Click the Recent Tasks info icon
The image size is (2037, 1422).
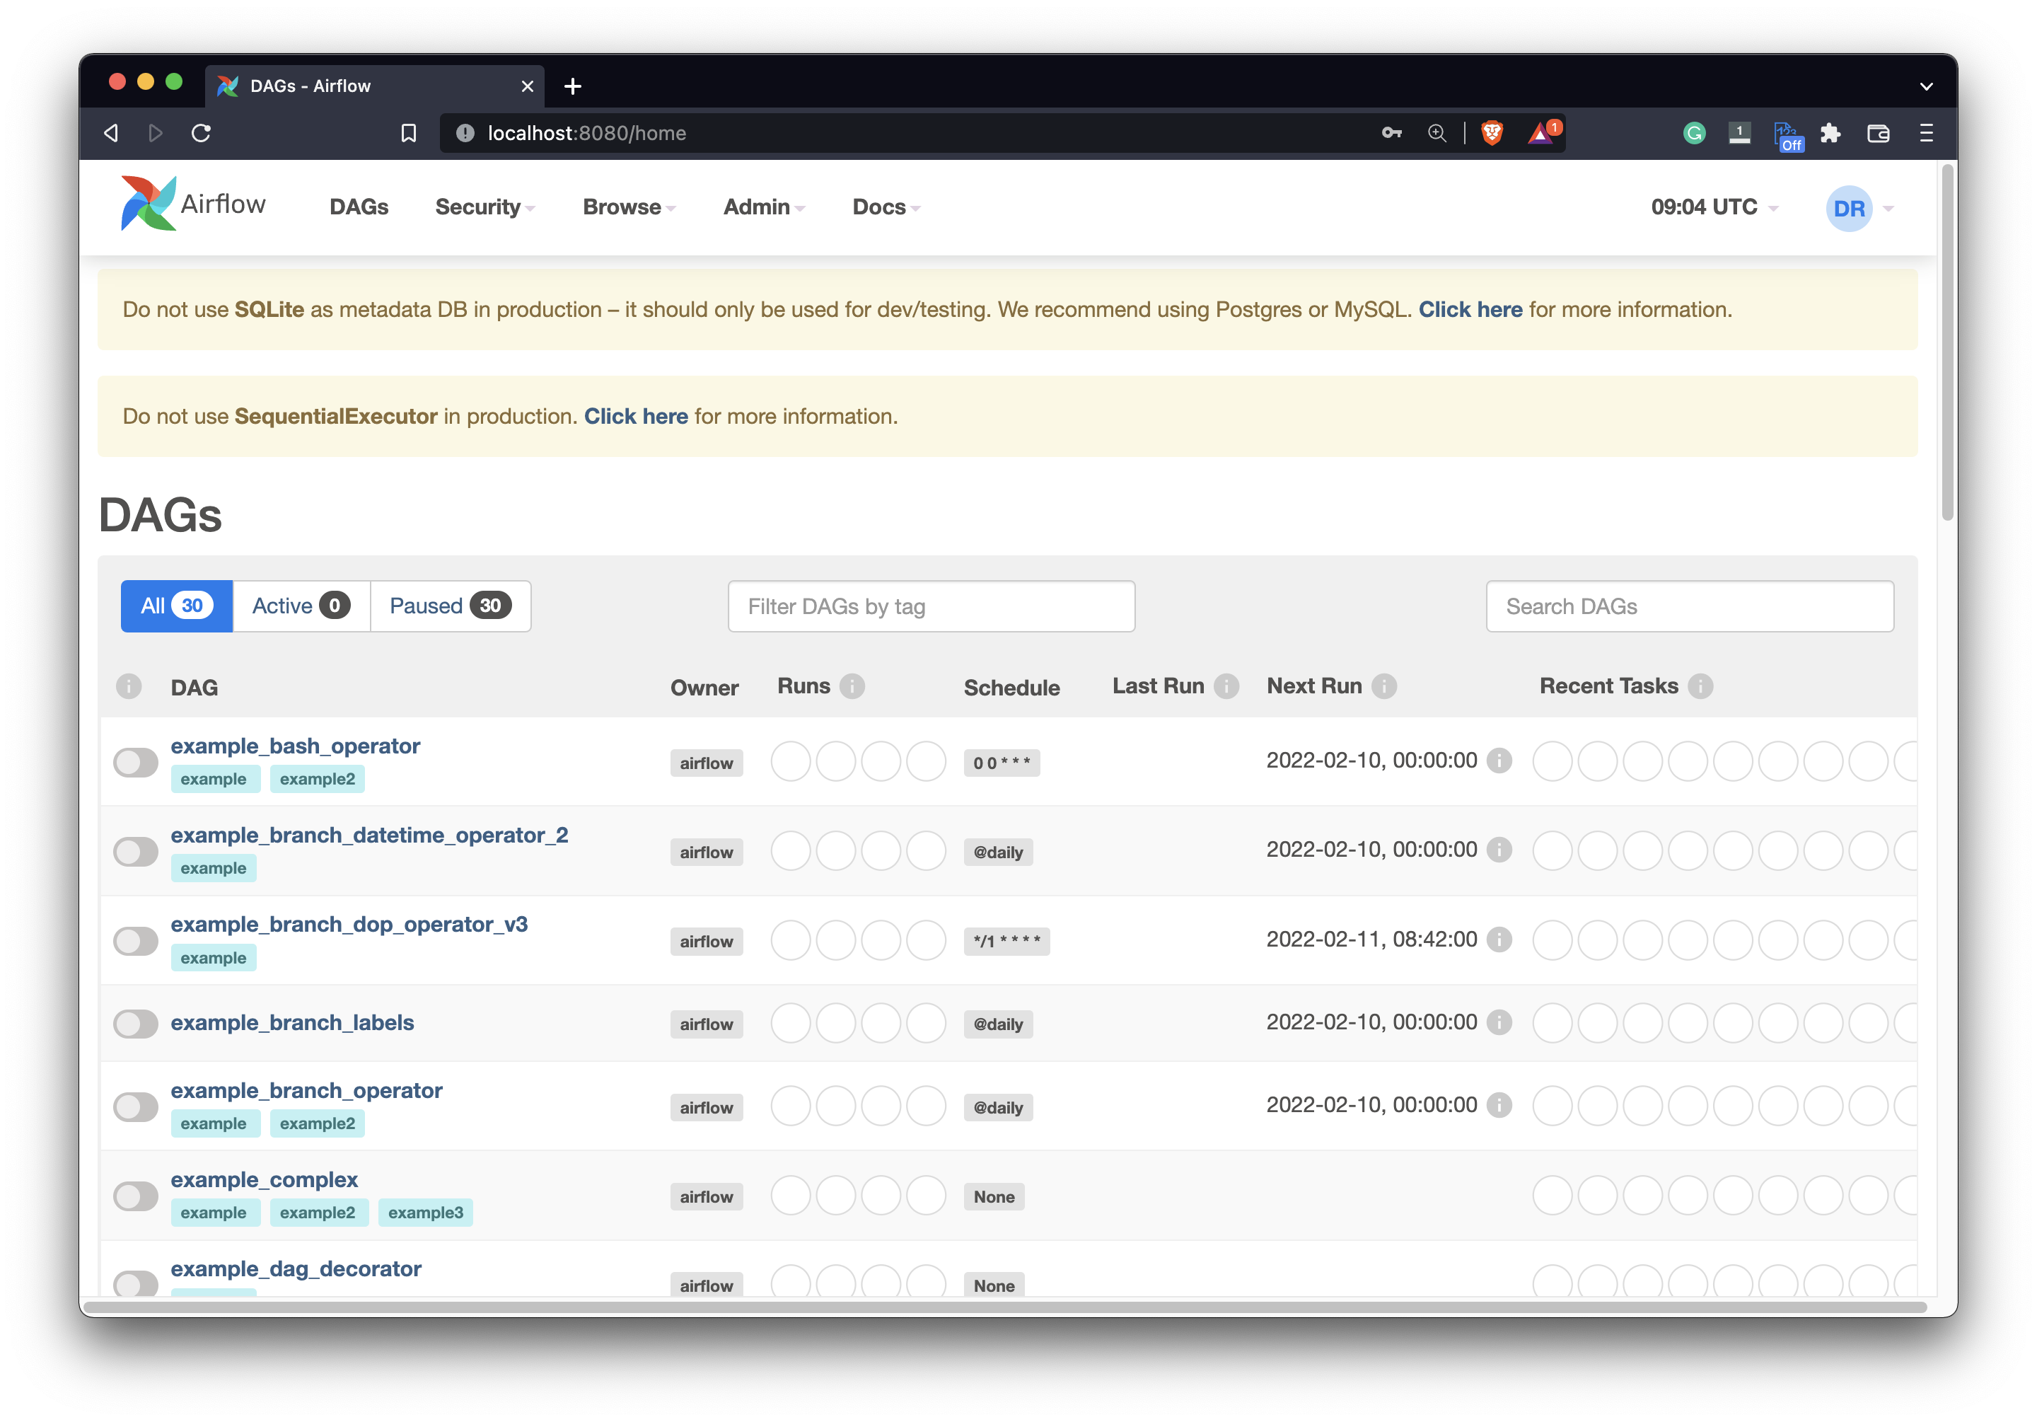pos(1700,686)
